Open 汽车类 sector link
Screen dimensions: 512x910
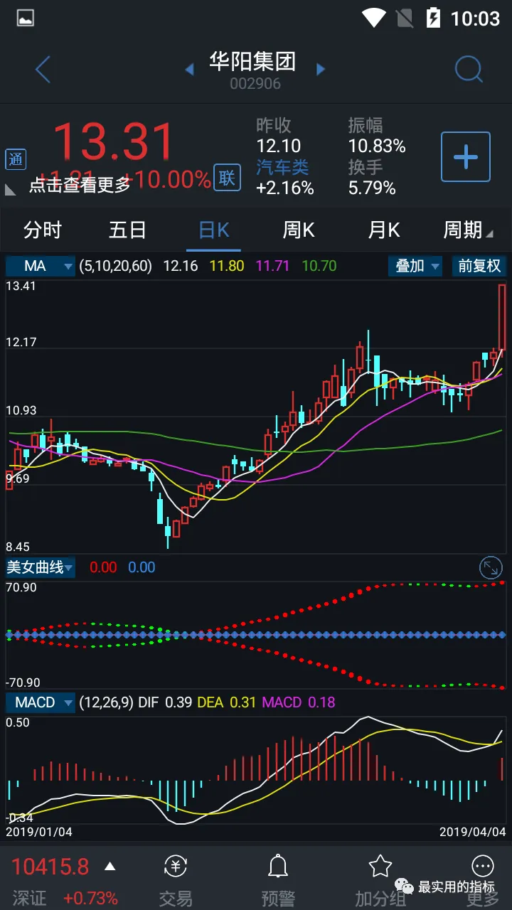(282, 168)
